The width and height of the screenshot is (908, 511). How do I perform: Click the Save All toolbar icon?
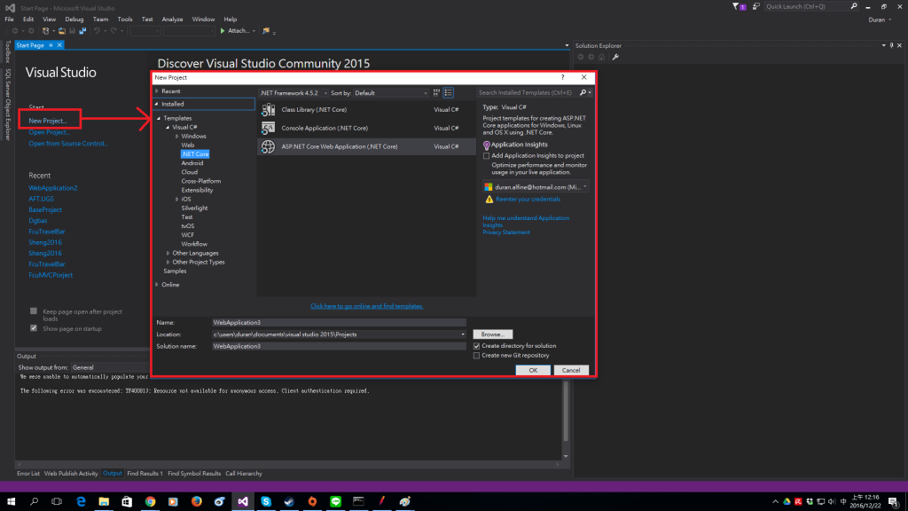pos(82,31)
